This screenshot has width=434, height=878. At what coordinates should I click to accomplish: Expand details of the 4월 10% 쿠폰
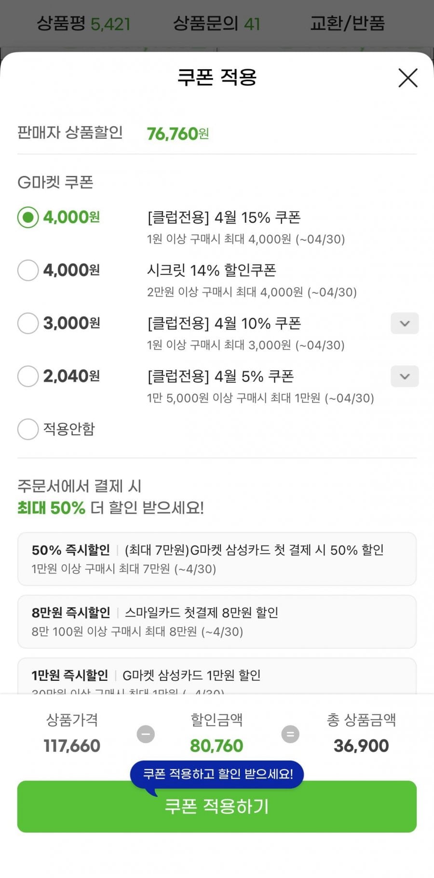point(405,323)
